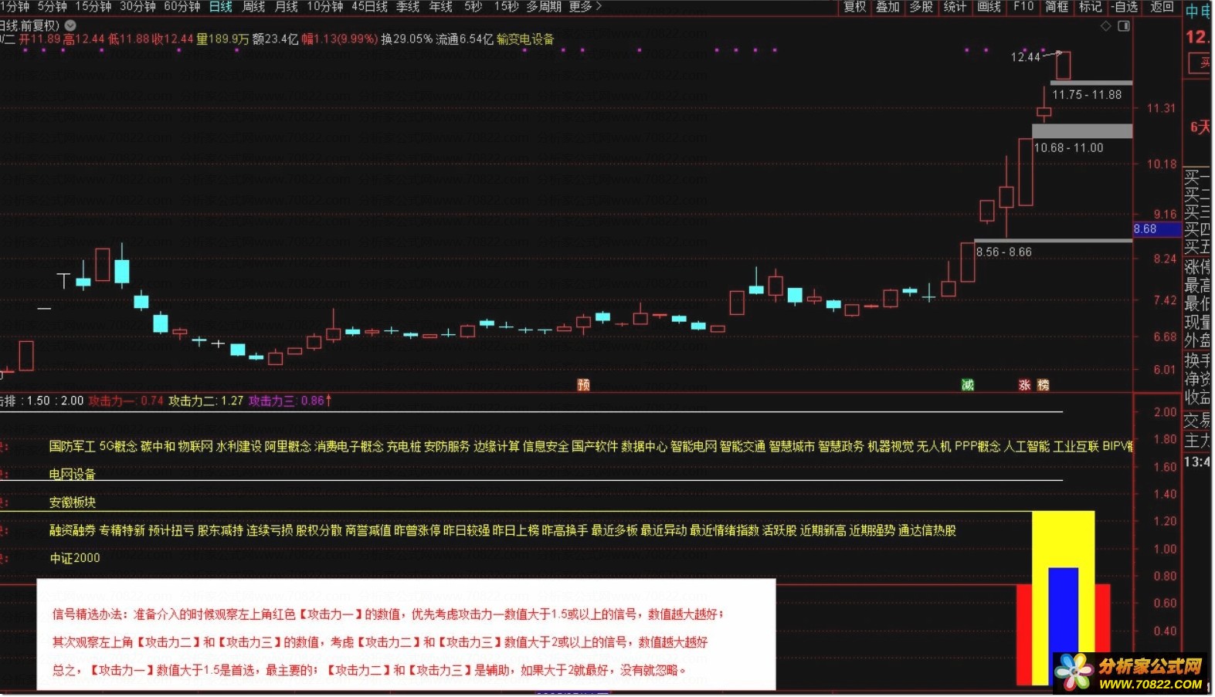Select the 日线 daily chart tab
This screenshot has width=1215, height=697.
pos(221,6)
